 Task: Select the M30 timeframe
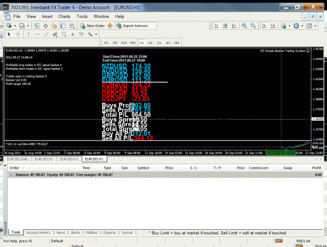(133, 42)
